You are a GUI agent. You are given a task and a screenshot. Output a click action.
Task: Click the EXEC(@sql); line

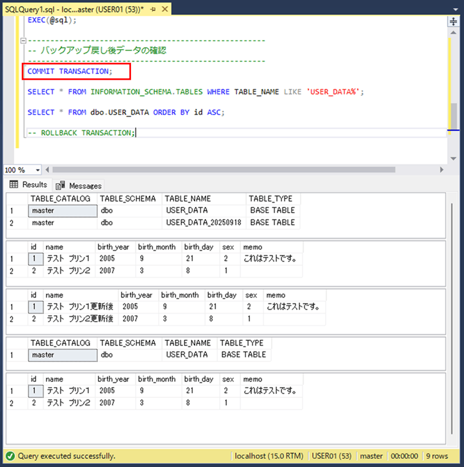52,21
